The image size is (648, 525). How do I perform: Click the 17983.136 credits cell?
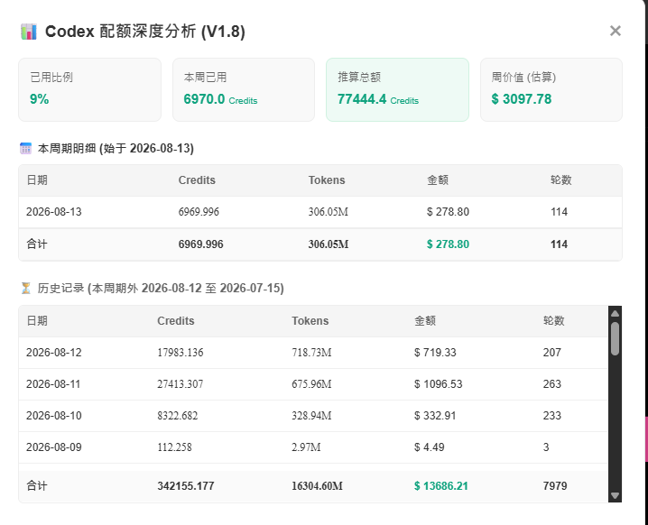tap(181, 353)
